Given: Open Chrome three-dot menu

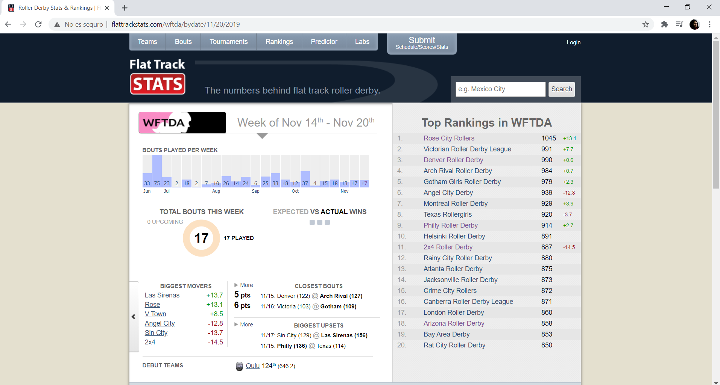Looking at the screenshot, I should (709, 24).
